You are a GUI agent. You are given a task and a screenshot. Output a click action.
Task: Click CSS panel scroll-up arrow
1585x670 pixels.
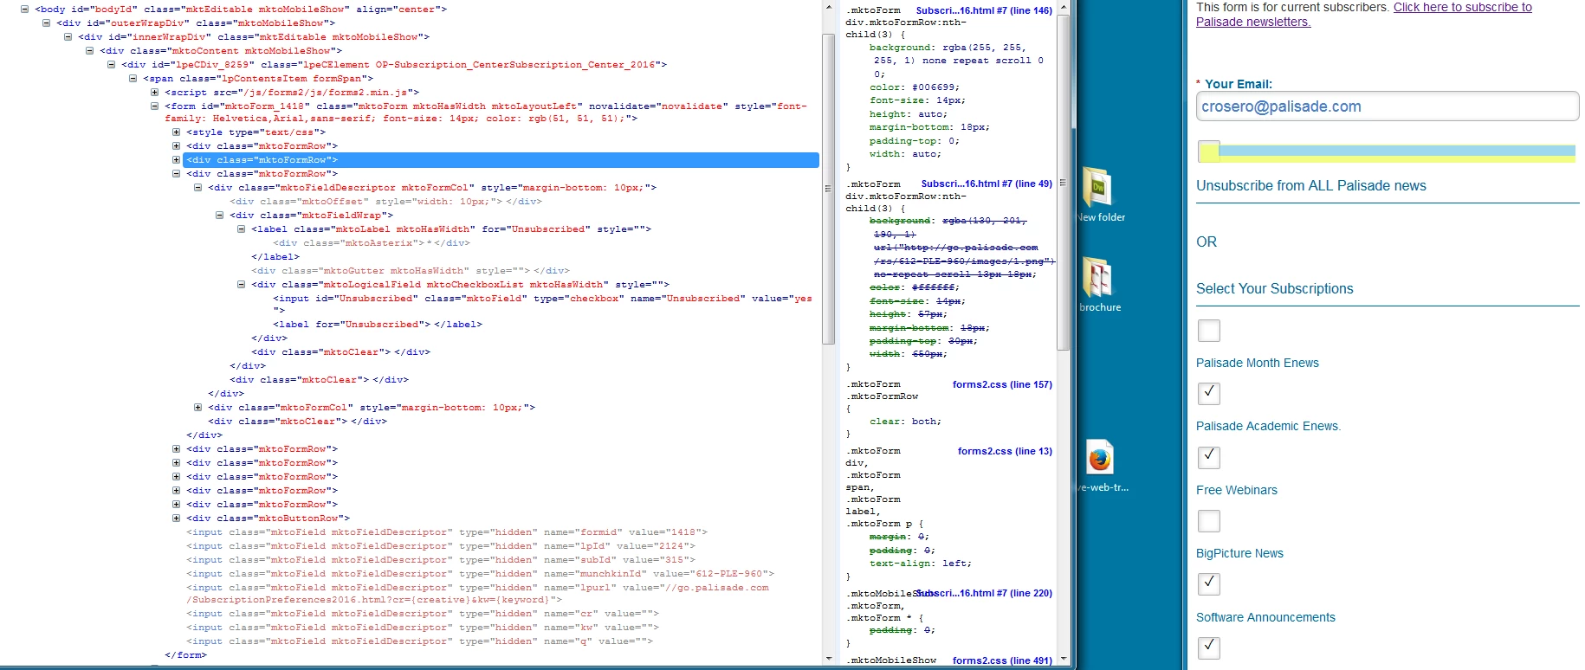coord(1064,7)
